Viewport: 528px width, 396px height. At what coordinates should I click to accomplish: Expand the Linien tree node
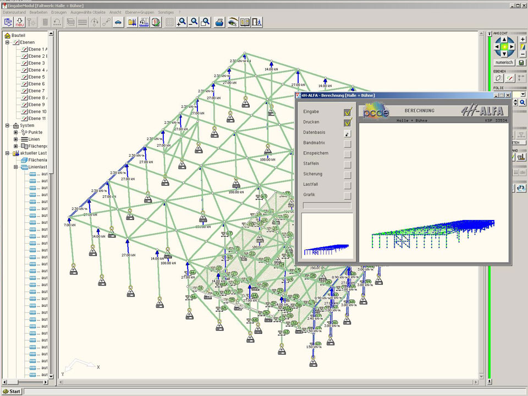point(16,139)
